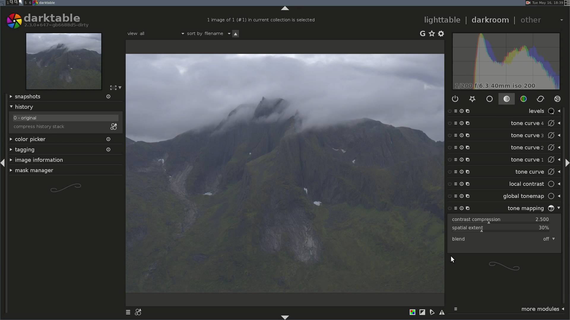Open the more modules list
The width and height of the screenshot is (570, 320).
pos(540,309)
